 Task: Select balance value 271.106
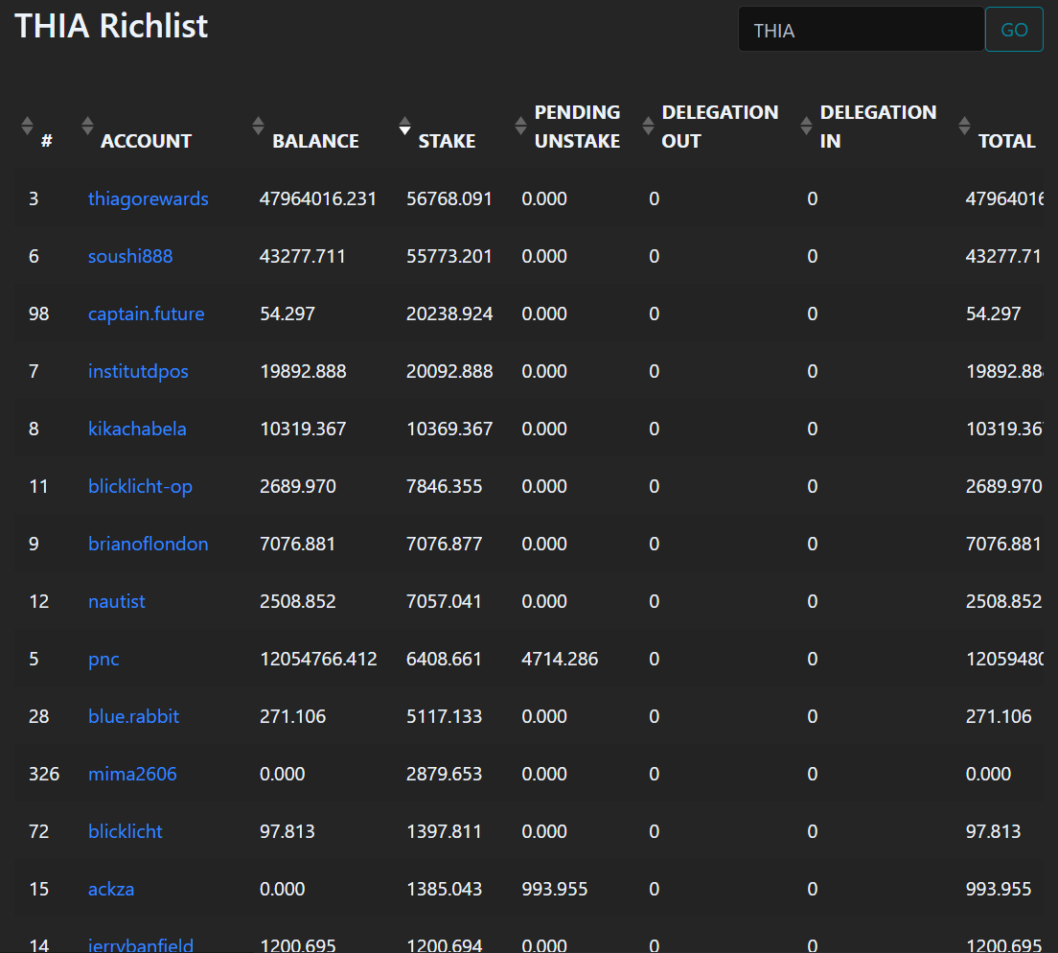[293, 716]
